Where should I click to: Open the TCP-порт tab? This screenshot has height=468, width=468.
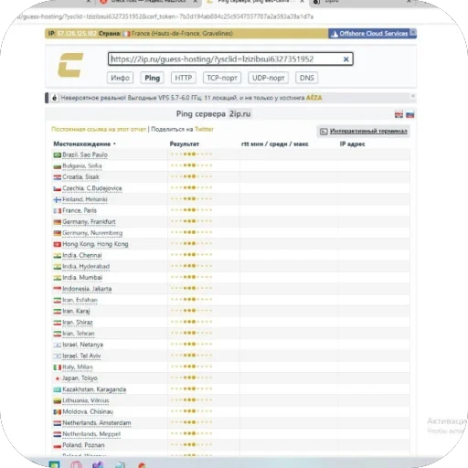[x=222, y=78]
